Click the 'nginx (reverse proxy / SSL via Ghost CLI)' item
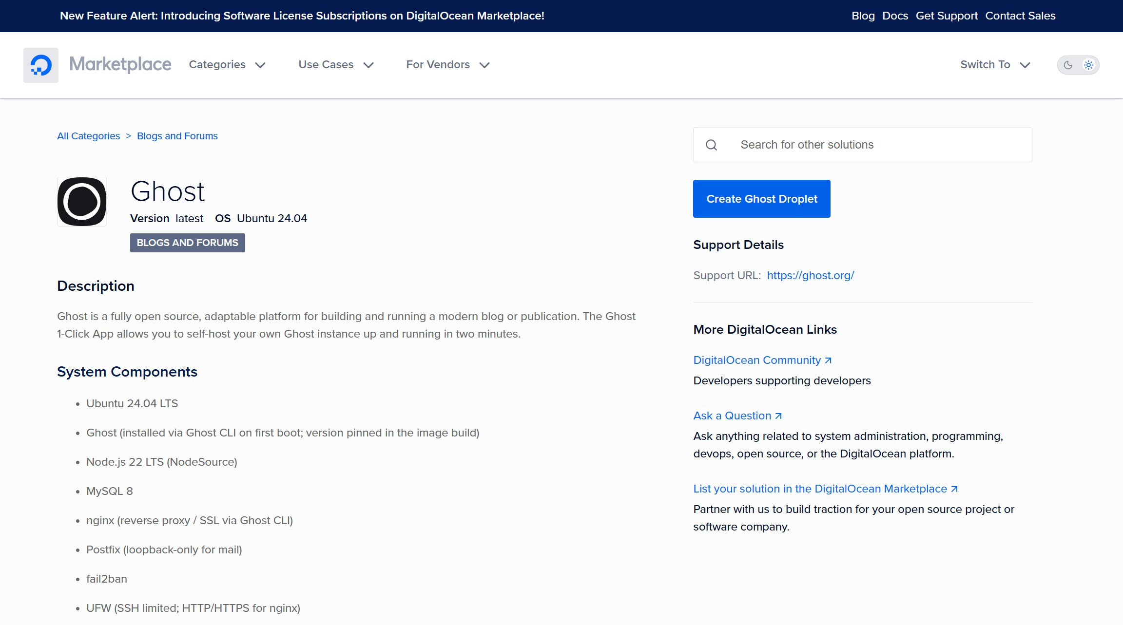Image resolution: width=1123 pixels, height=625 pixels. (190, 520)
